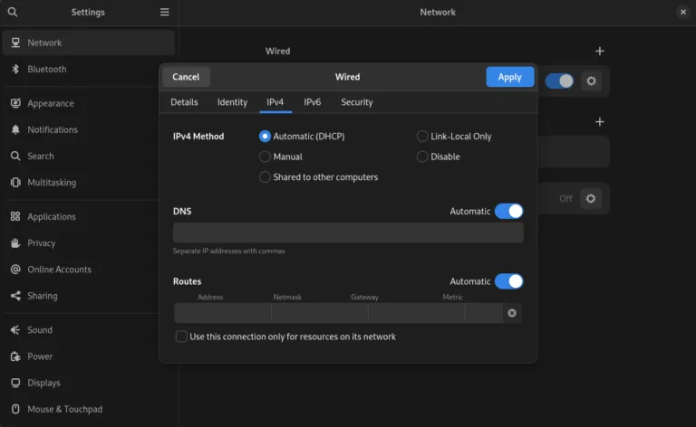Click the search icon in Settings header
Viewport: 696px width, 427px height.
click(x=13, y=12)
